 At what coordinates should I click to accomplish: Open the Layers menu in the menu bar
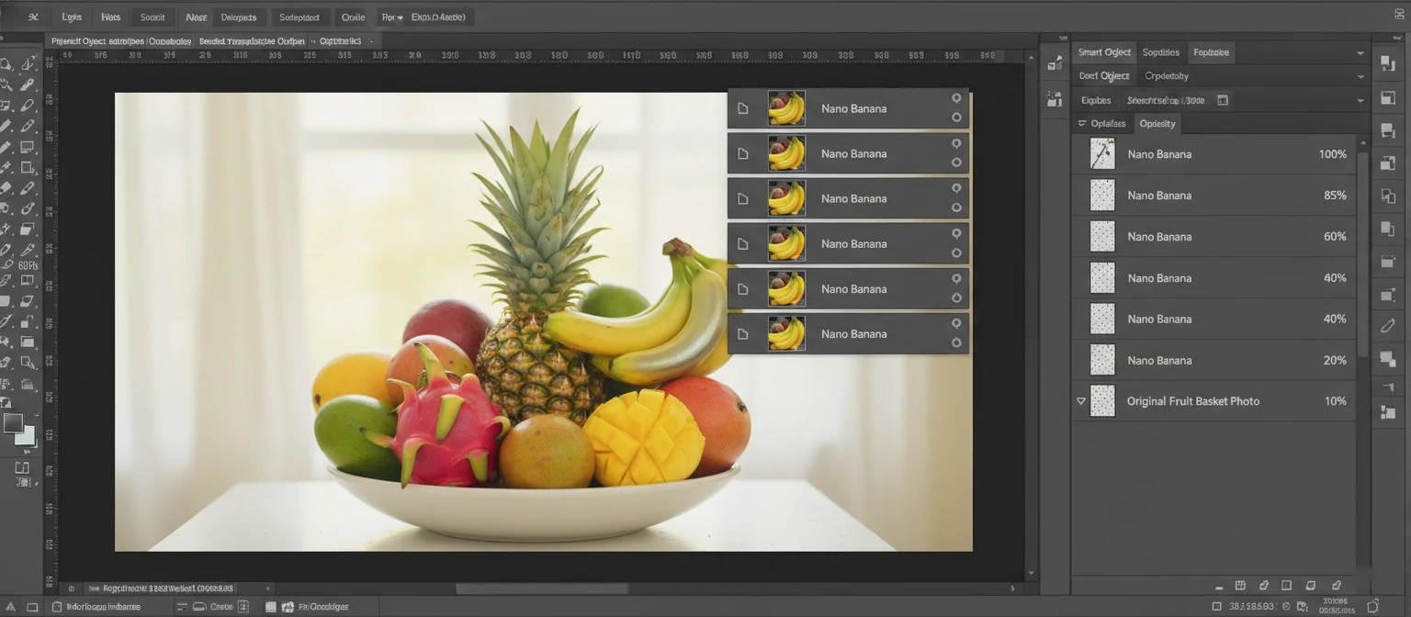tap(71, 17)
